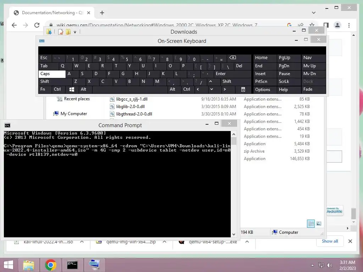
Task: Open a new Chrome tab
Action: (x=102, y=13)
